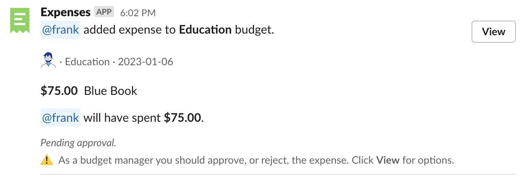Image resolution: width=531 pixels, height=185 pixels.
Task: Click the 2023-01-06 expense date
Action: tap(145, 62)
